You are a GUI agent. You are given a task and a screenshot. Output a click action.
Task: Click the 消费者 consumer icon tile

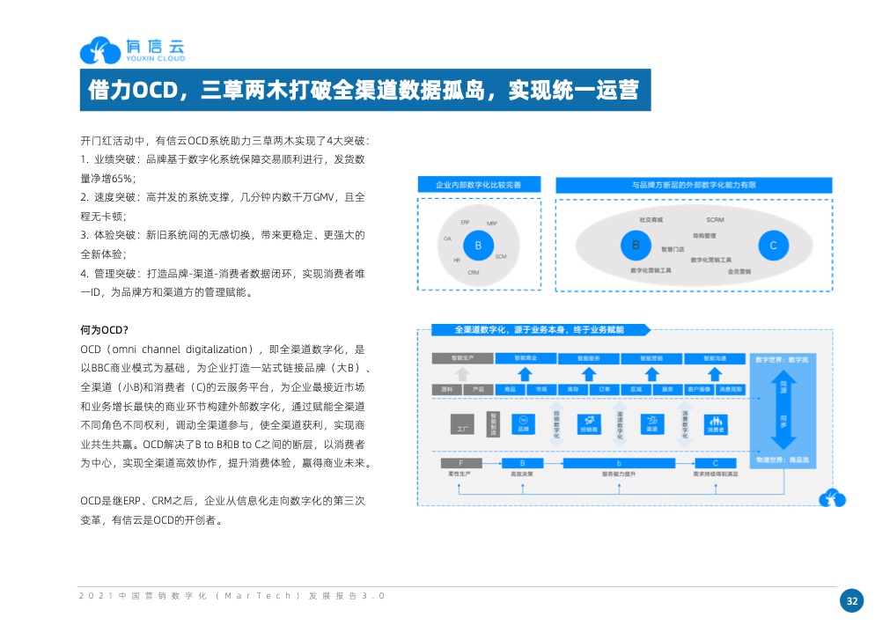[716, 424]
